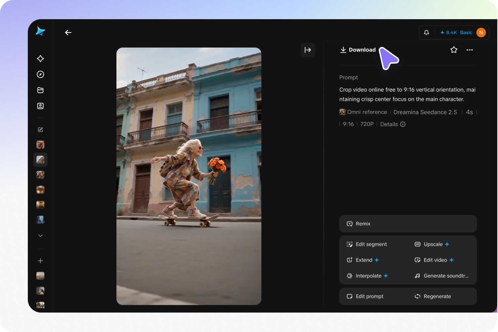Screen dimensions: 498x332
Task: Collapse the side panel with arrow-bar icon
Action: [308, 50]
